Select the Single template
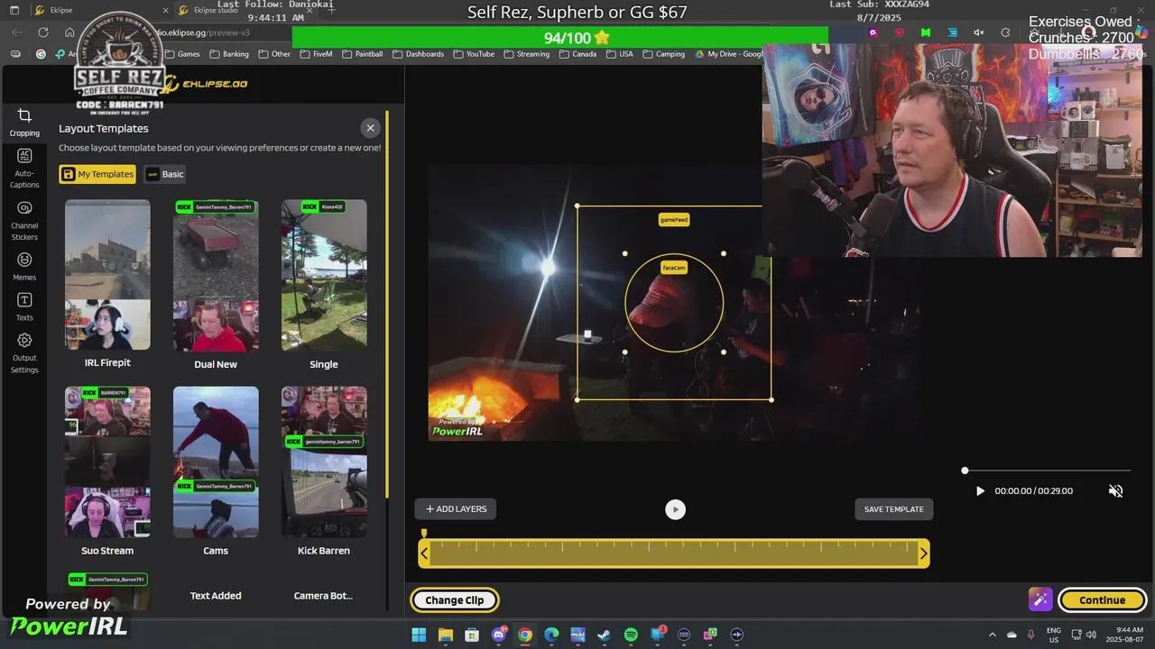The height and width of the screenshot is (649, 1155). (x=324, y=275)
